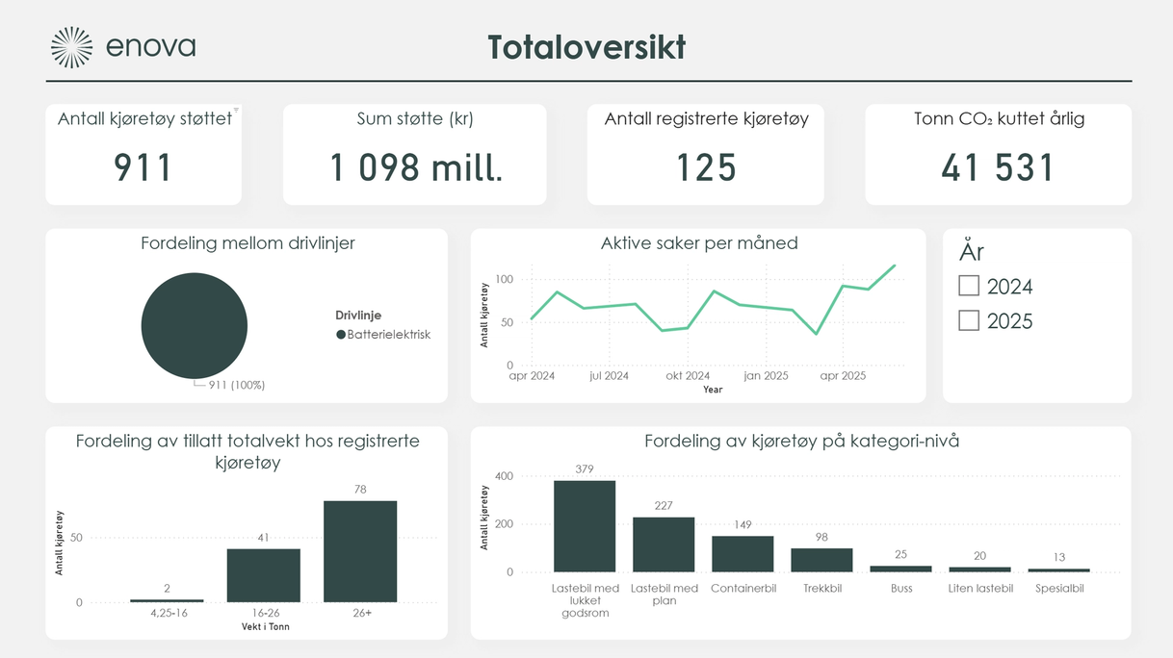Viewport: 1173px width, 658px height.
Task: Select the Lastebil med lukket godsrom bar
Action: (x=585, y=524)
